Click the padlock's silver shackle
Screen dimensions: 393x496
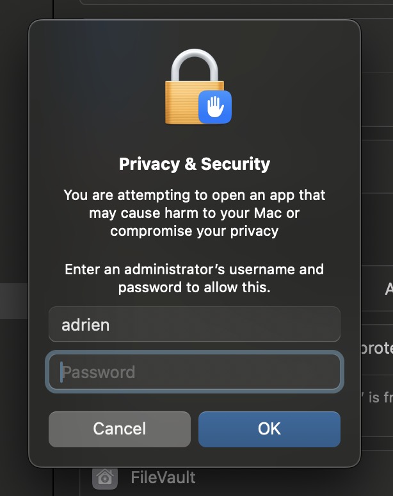pyautogui.click(x=195, y=65)
